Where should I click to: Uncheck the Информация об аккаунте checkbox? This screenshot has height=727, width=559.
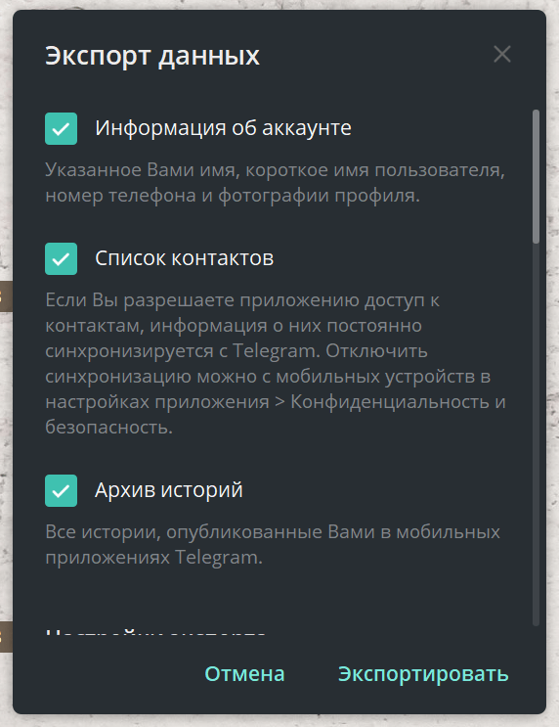point(62,128)
